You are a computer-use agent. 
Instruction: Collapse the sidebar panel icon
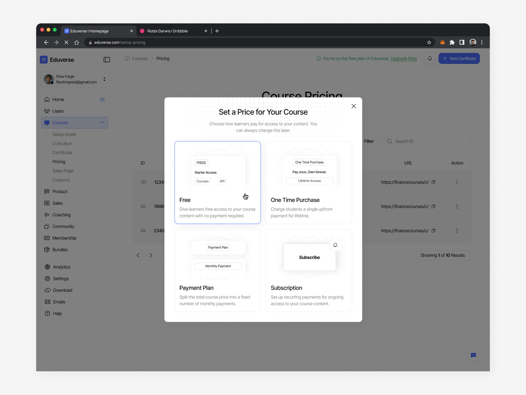point(107,60)
